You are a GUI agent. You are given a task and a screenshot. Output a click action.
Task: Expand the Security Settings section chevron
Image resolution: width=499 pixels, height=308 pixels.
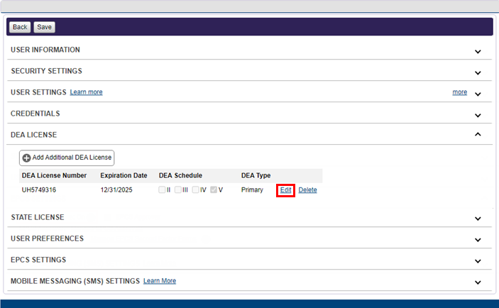[478, 72]
